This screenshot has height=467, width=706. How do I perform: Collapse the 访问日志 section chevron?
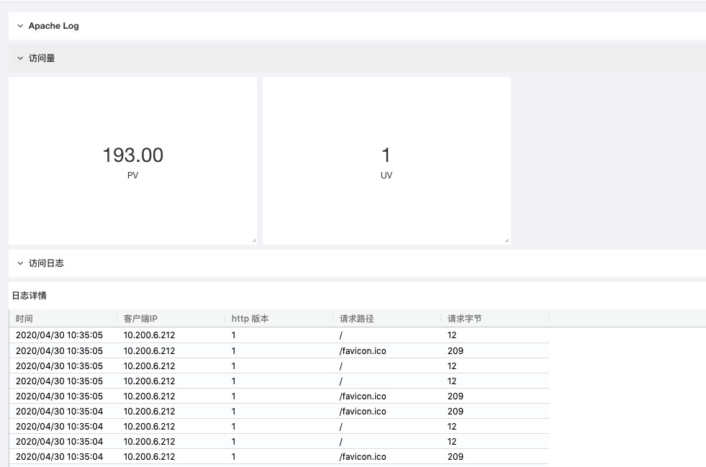tap(20, 263)
